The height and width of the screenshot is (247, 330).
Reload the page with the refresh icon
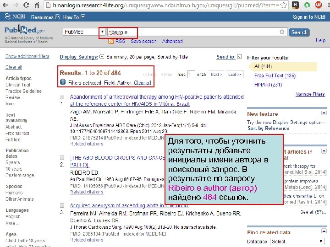point(26,5)
